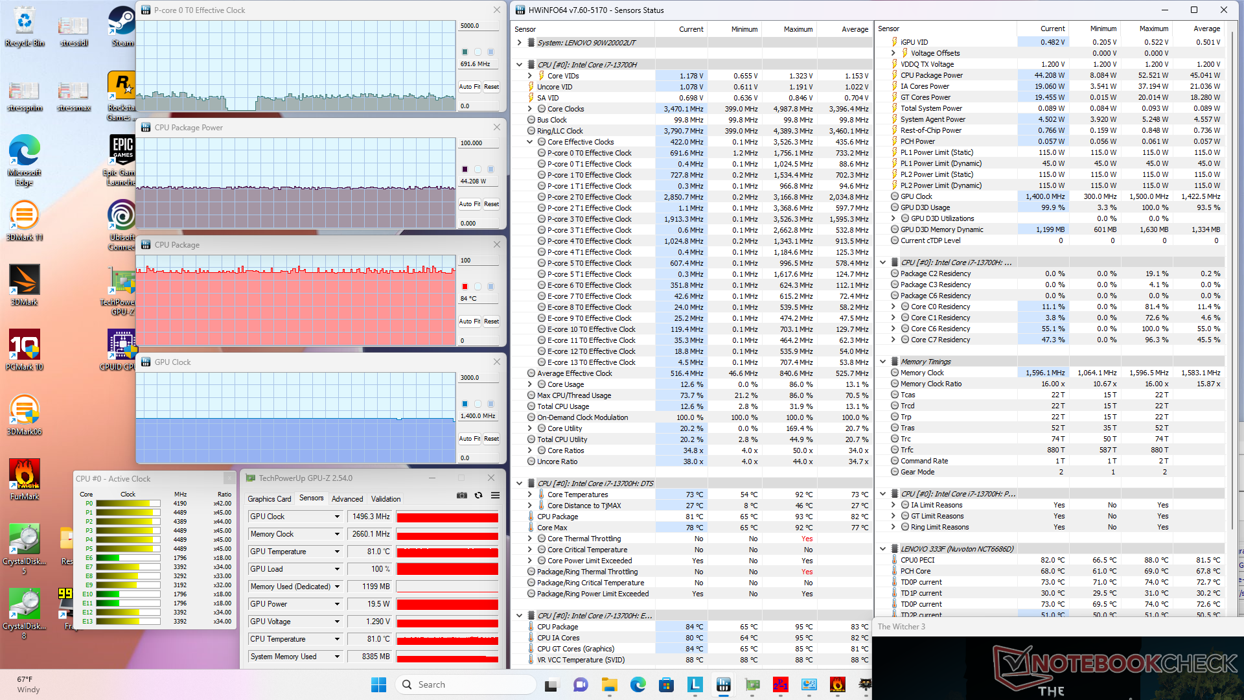The image size is (1244, 700).
Task: Open GPU-Z hamburger menu icon
Action: [495, 495]
